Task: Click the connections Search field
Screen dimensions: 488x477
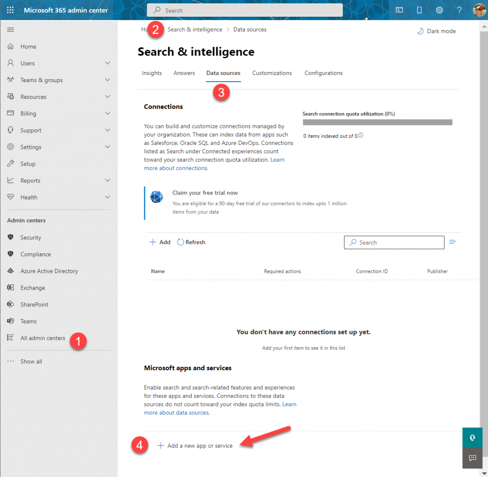Action: 394,242
